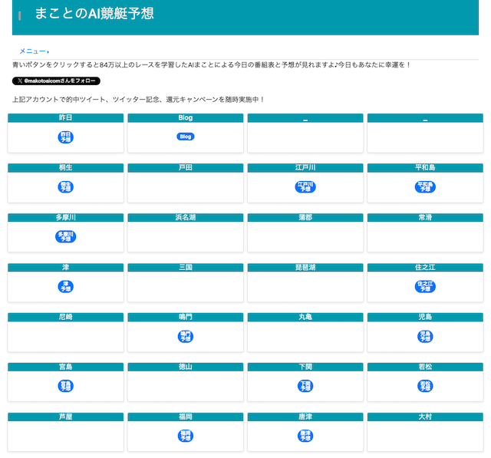Click the 三国 card header
The width and height of the screenshot is (491, 458).
186,267
